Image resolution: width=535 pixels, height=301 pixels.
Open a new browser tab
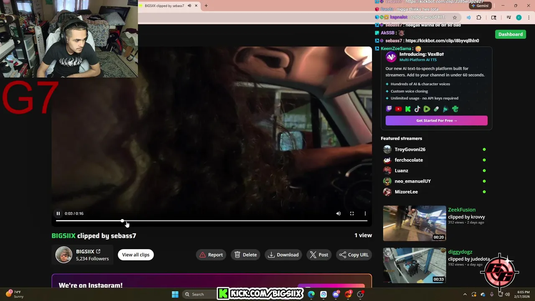pos(206,6)
